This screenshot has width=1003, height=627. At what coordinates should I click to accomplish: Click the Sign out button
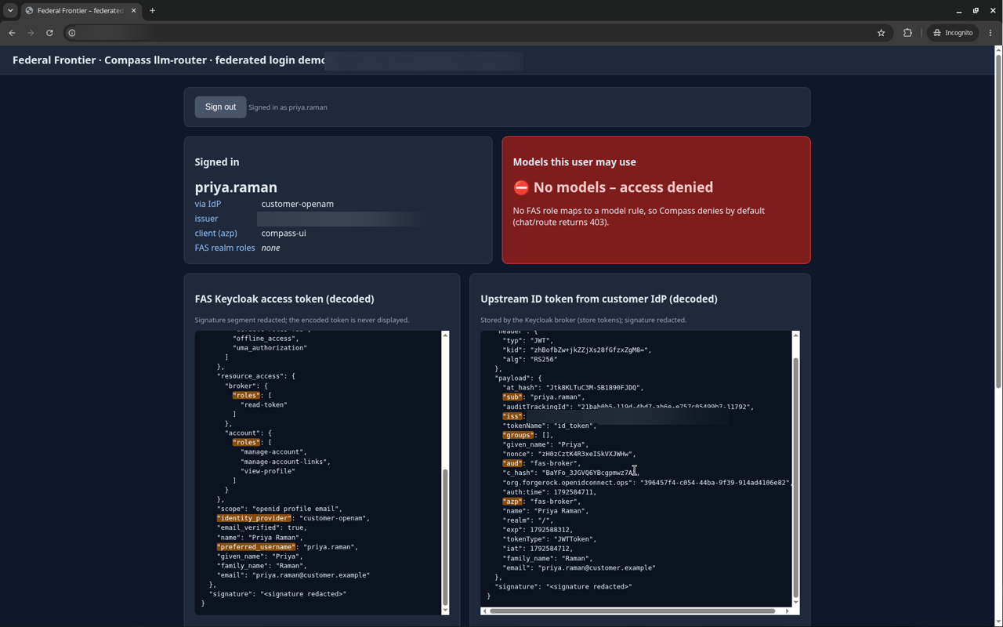[x=220, y=107]
